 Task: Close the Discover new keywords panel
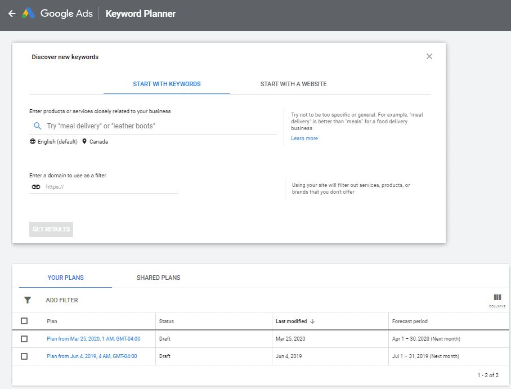click(x=429, y=56)
